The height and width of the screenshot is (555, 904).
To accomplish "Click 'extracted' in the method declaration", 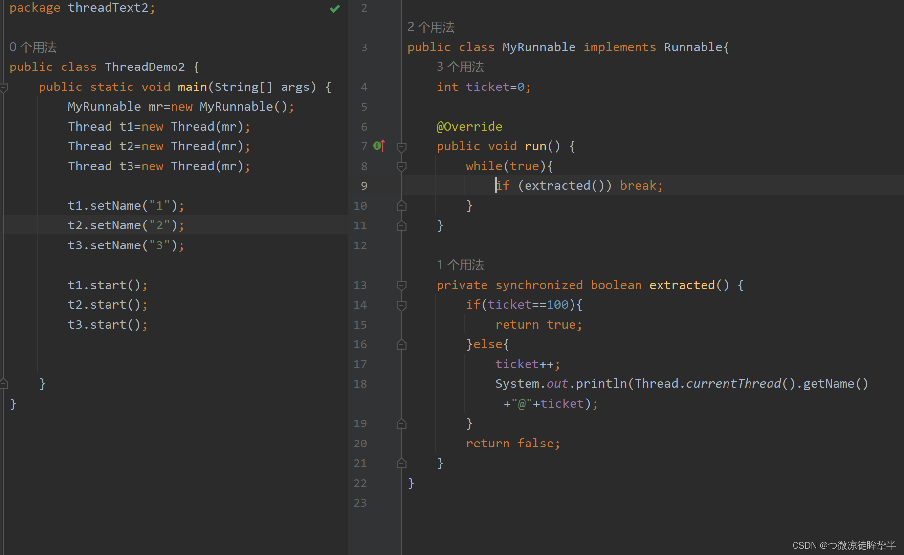I will (682, 285).
